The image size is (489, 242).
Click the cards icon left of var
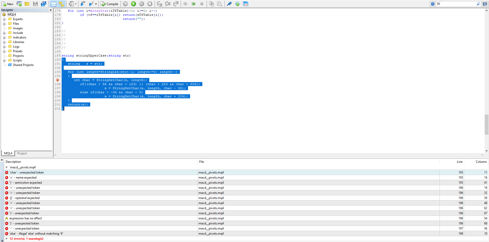coord(71,4)
